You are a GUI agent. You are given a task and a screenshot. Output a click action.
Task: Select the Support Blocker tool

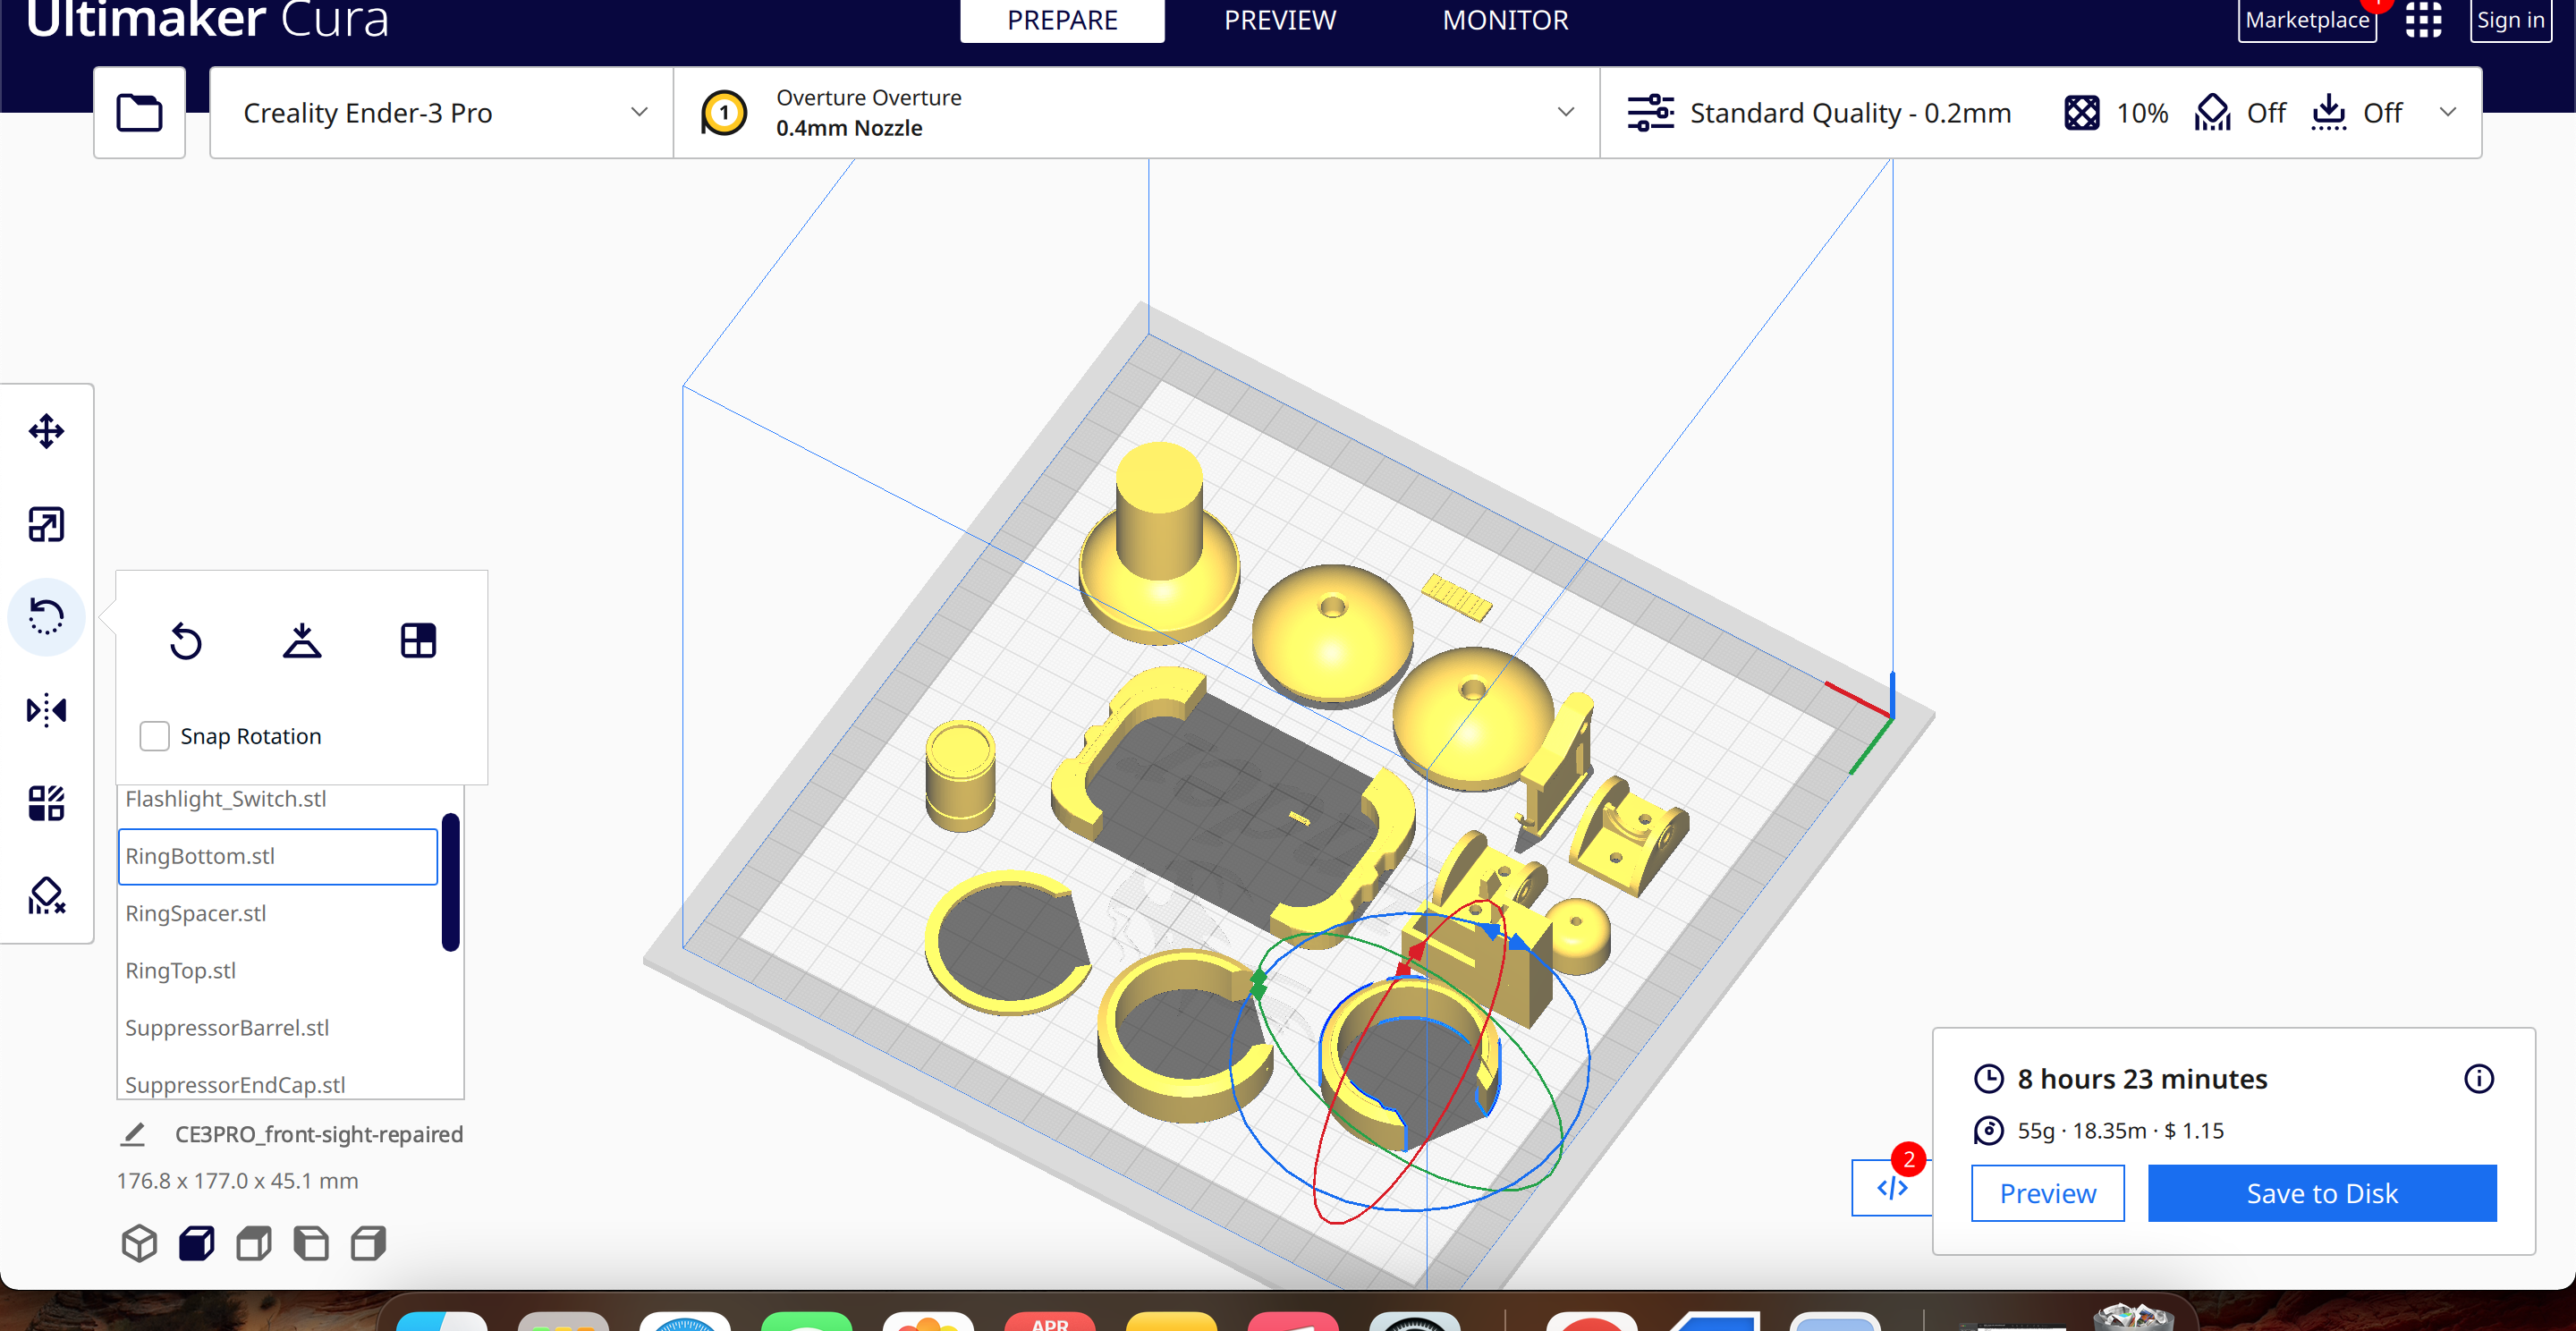[x=46, y=895]
